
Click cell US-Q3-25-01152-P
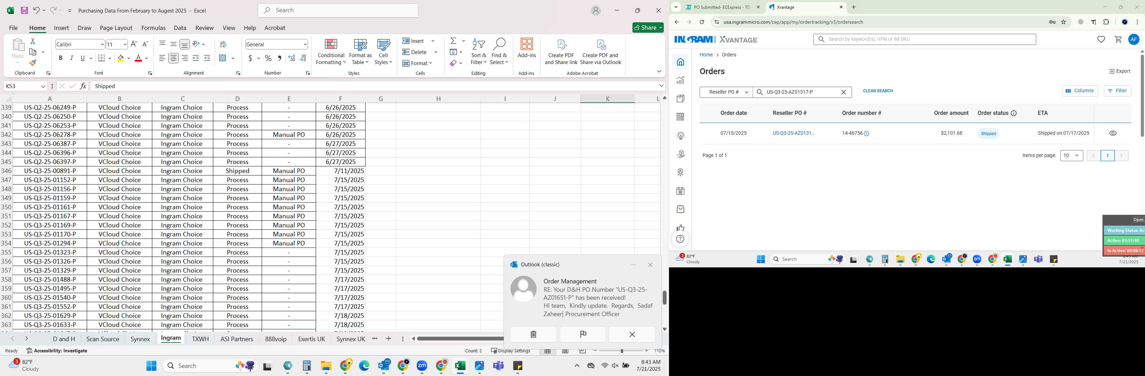click(50, 180)
